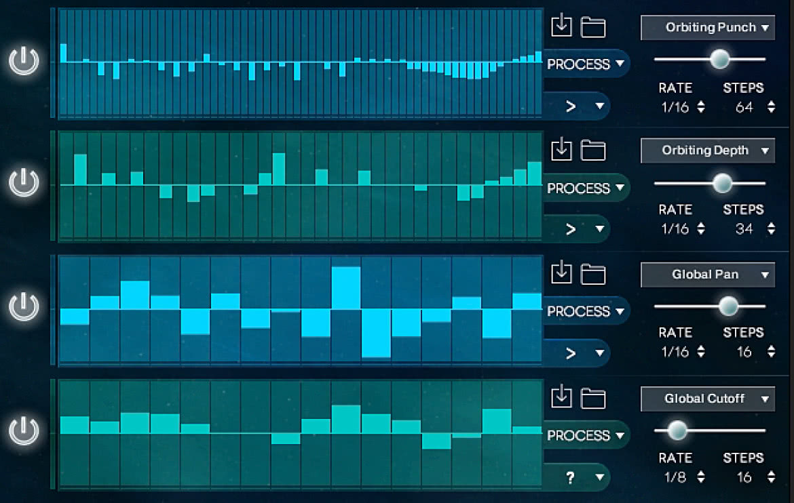Click the 1/8 rate value
Image resolution: width=794 pixels, height=503 pixels.
point(675,477)
